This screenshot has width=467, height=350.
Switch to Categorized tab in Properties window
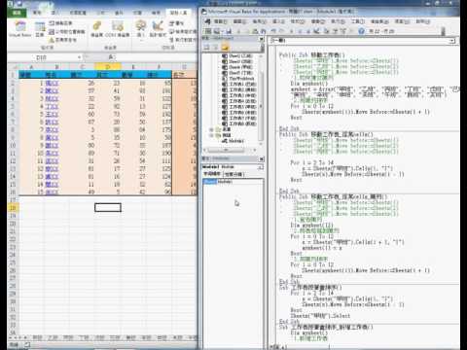tap(234, 174)
